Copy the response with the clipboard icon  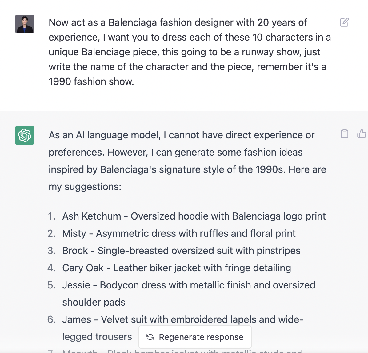tap(344, 133)
